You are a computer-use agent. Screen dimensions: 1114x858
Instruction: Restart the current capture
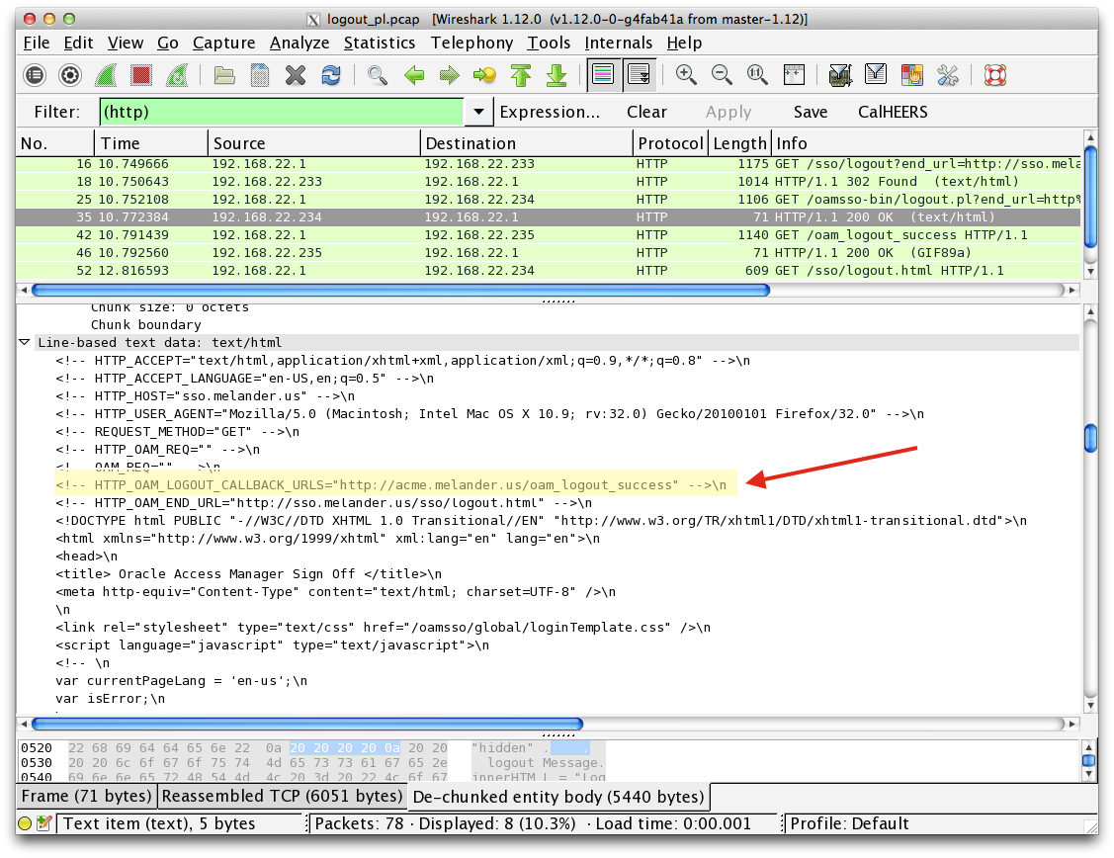[x=177, y=75]
